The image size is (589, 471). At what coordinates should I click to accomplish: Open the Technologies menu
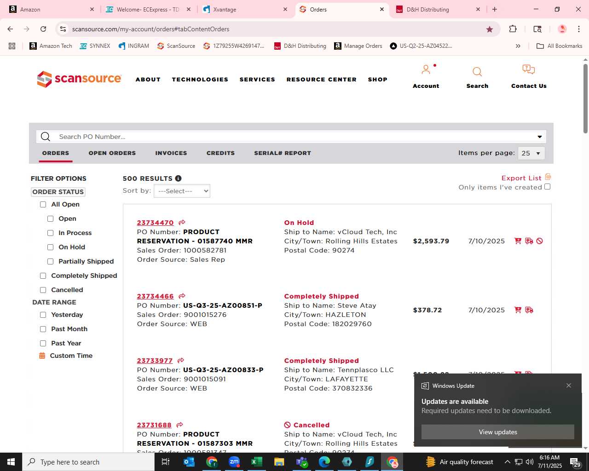pos(200,80)
